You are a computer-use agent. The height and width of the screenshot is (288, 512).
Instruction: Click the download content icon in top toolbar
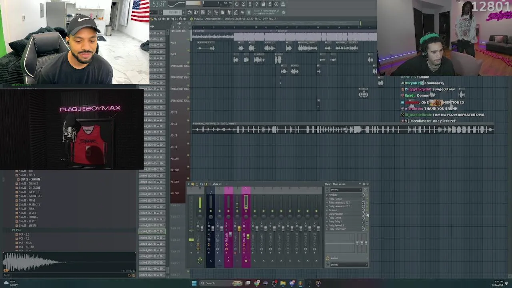(x=282, y=4)
